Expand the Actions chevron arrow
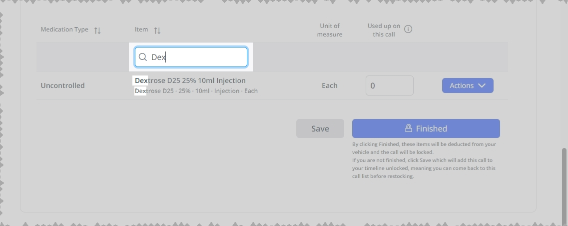 click(482, 85)
